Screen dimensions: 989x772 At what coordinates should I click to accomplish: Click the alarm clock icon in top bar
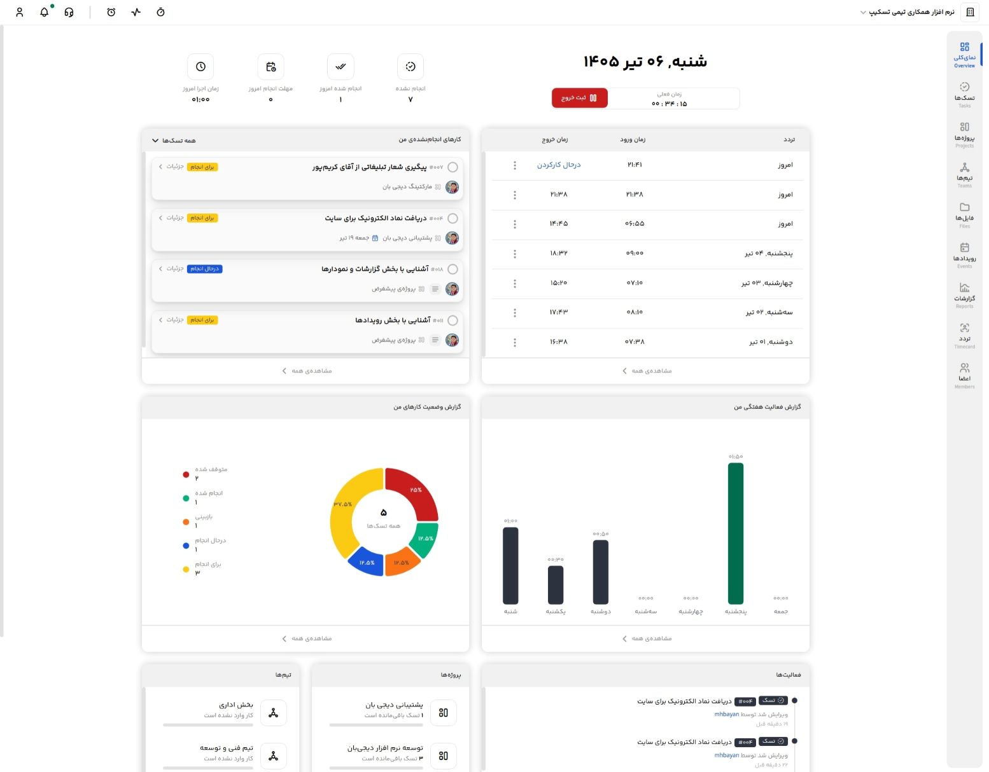(111, 12)
